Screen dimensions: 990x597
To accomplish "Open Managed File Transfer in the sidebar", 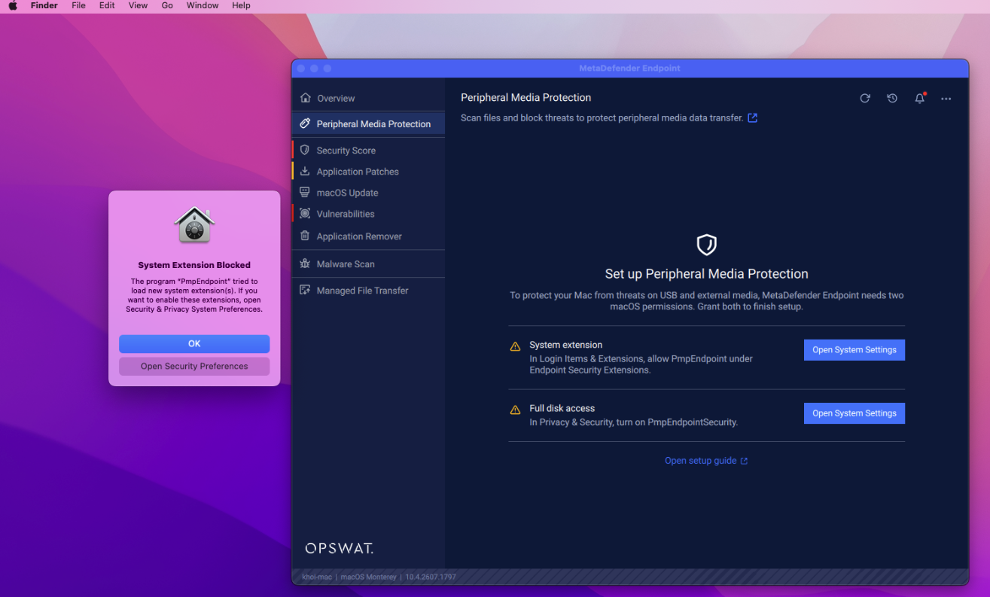I will click(368, 291).
